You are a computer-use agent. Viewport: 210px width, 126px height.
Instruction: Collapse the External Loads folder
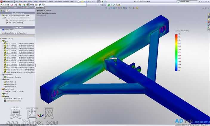coord(1,89)
